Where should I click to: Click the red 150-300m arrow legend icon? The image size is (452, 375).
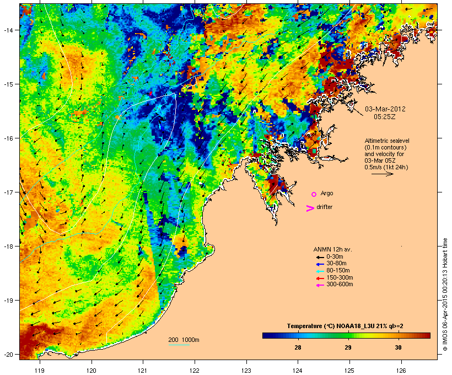click(x=320, y=278)
